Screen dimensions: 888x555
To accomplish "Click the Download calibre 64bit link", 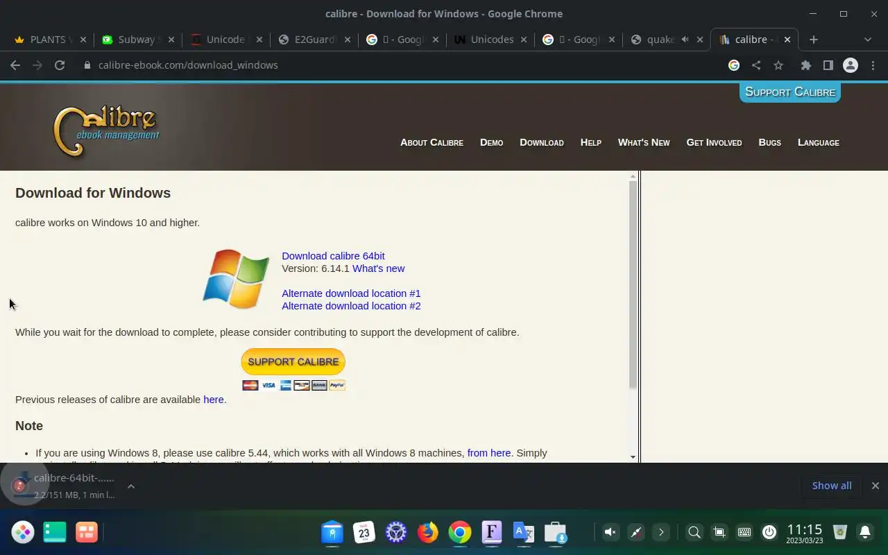I will (x=333, y=256).
